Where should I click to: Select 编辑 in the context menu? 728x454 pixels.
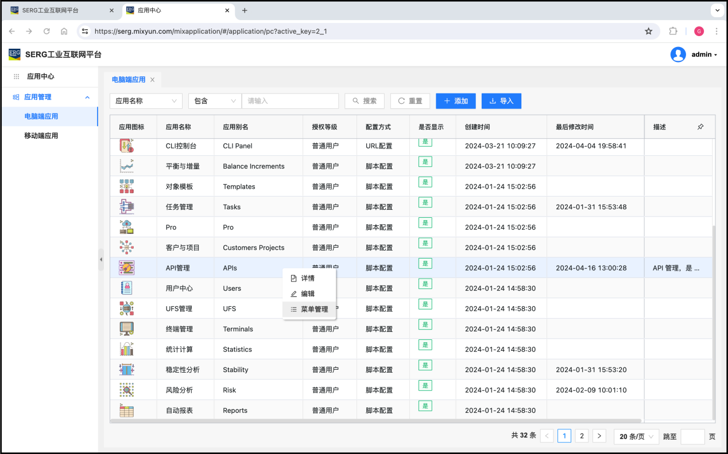(x=308, y=293)
